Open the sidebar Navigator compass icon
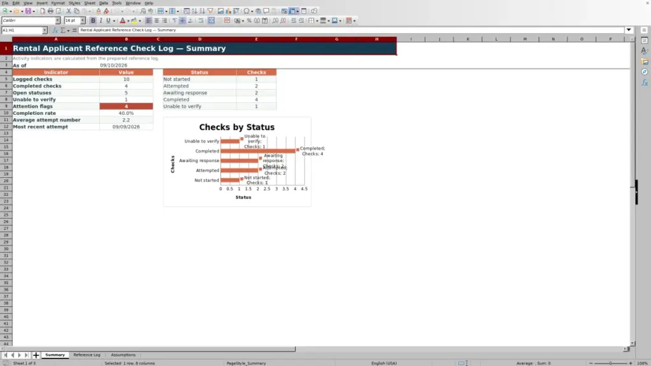This screenshot has width=651, height=366. [645, 72]
